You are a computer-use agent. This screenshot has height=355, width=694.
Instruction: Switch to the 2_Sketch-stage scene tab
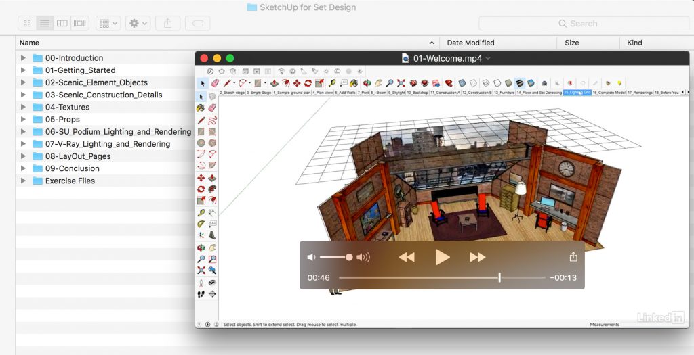(232, 93)
